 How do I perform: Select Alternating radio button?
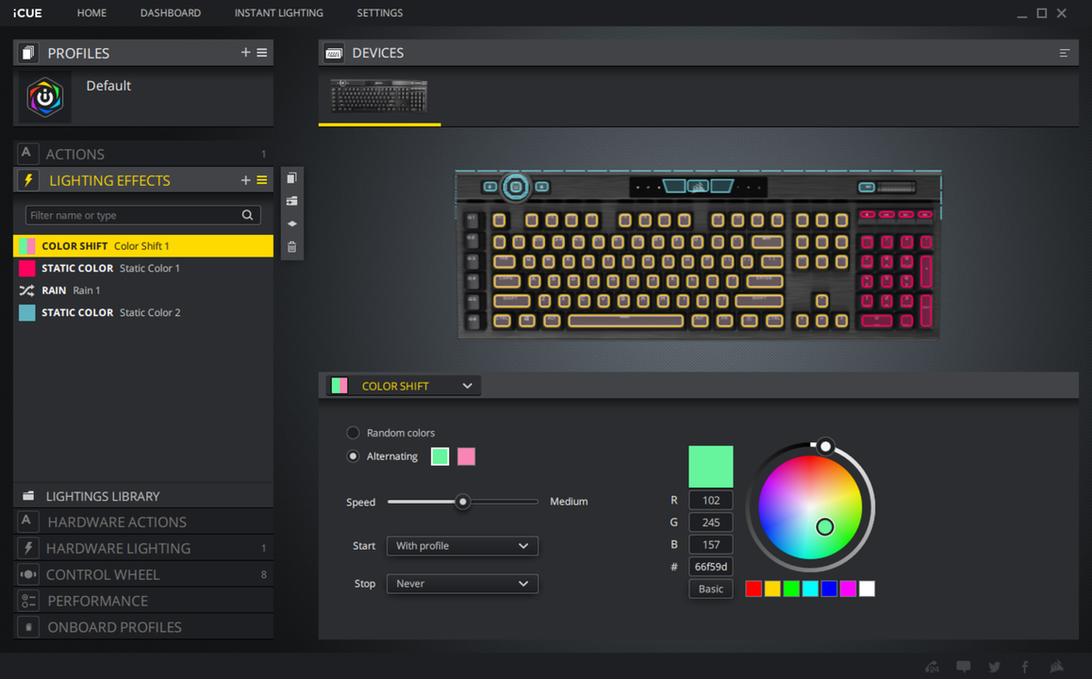click(x=353, y=456)
